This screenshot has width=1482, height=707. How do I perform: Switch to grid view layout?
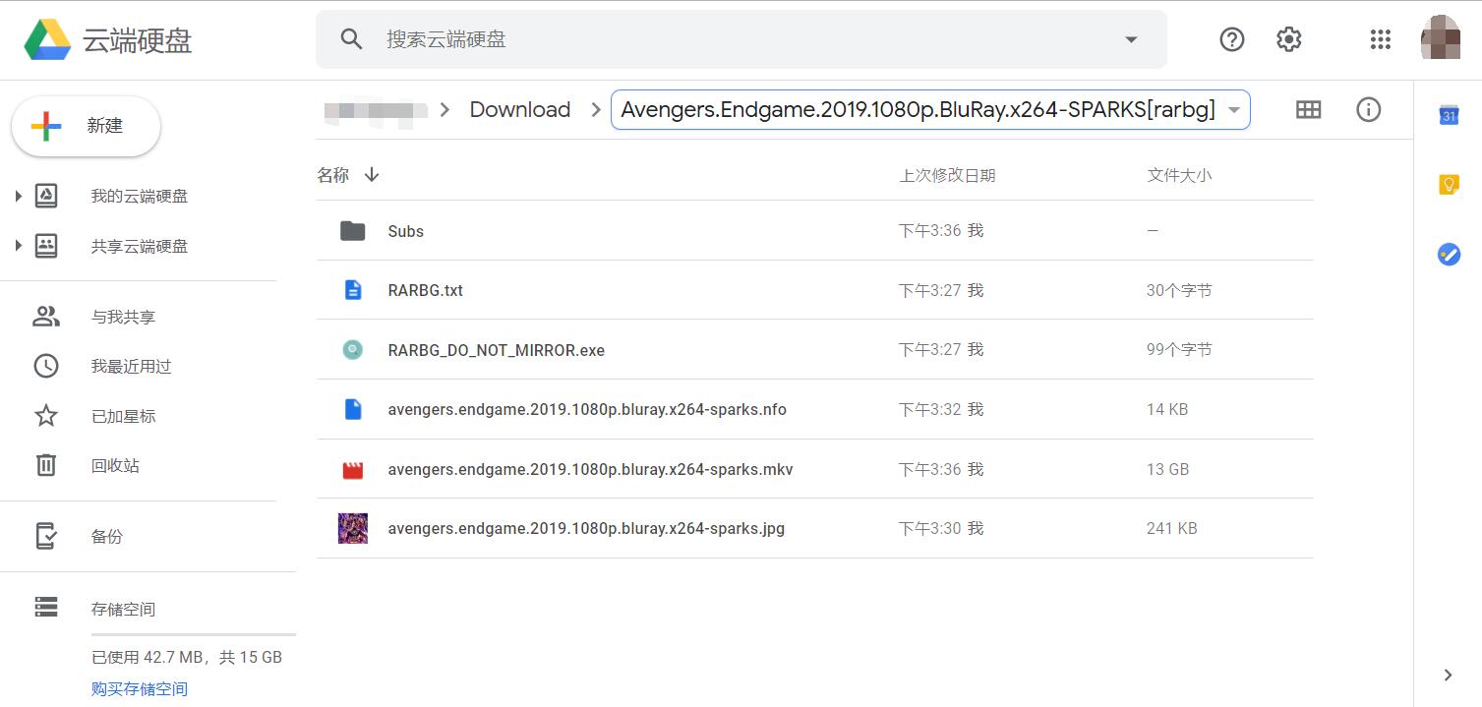pos(1308,109)
